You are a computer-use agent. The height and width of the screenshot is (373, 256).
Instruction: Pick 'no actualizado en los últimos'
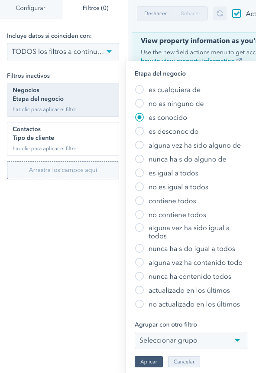pyautogui.click(x=139, y=304)
